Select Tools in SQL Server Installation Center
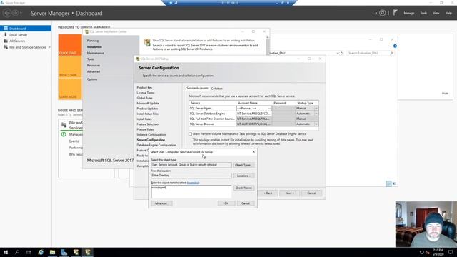The image size is (457, 257). coord(91,59)
